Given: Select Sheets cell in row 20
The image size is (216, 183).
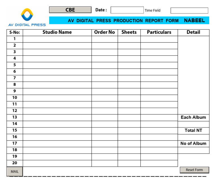Looking at the screenshot, I should point(129,163).
